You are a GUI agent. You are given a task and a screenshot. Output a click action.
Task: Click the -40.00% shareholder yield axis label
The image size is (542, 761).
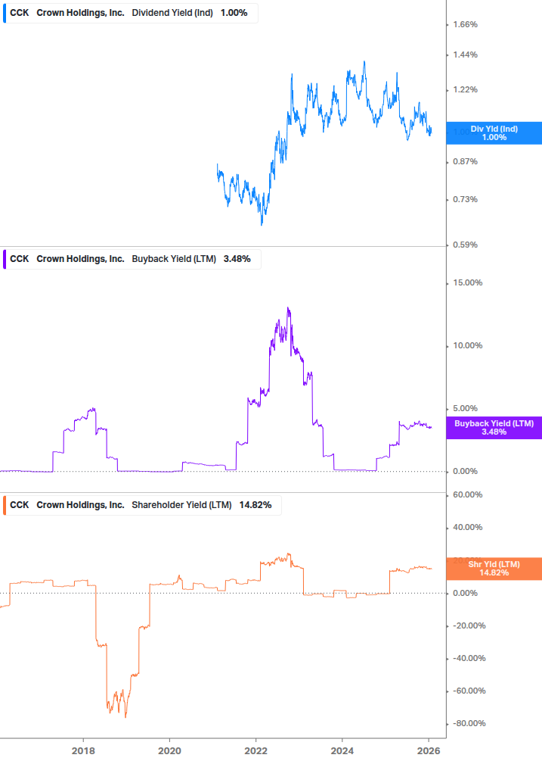469,659
